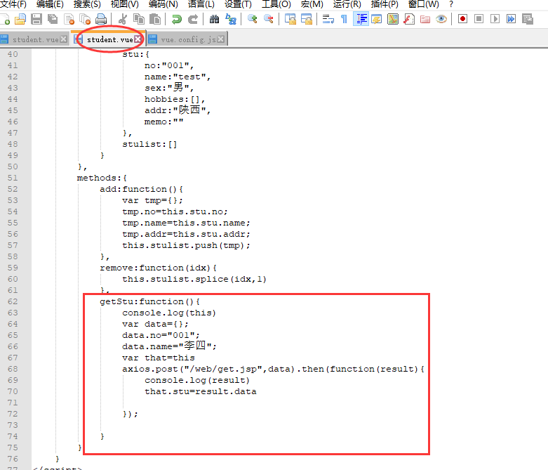
Task: Open the 语言(L) menu
Action: click(x=201, y=4)
